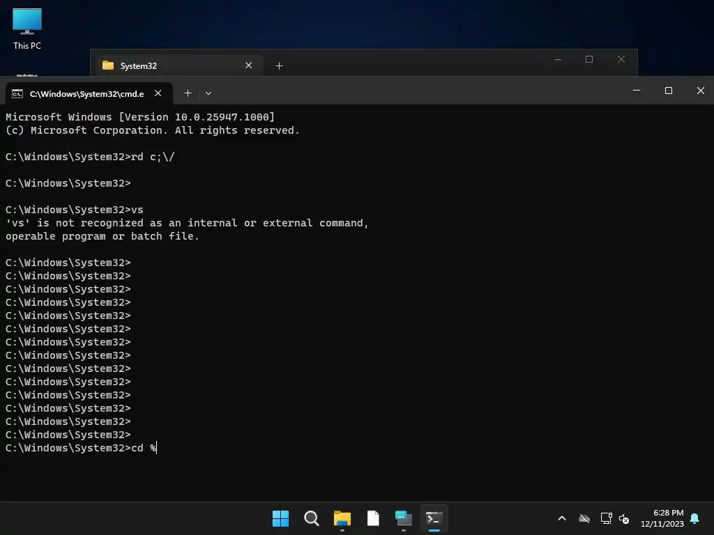Open File Explorer from the taskbar
The height and width of the screenshot is (535, 714).
342,518
